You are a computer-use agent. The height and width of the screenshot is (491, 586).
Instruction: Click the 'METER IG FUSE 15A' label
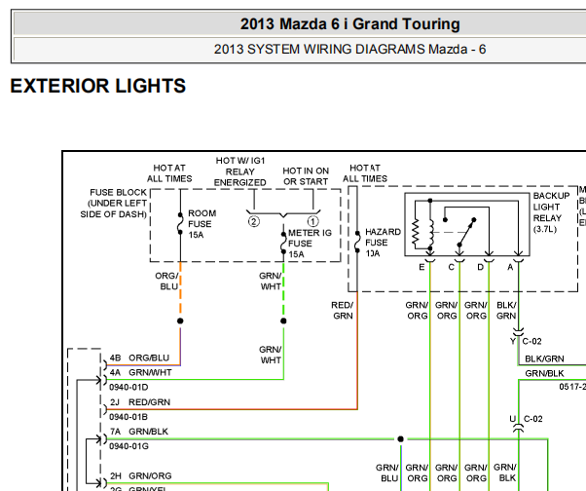click(310, 244)
